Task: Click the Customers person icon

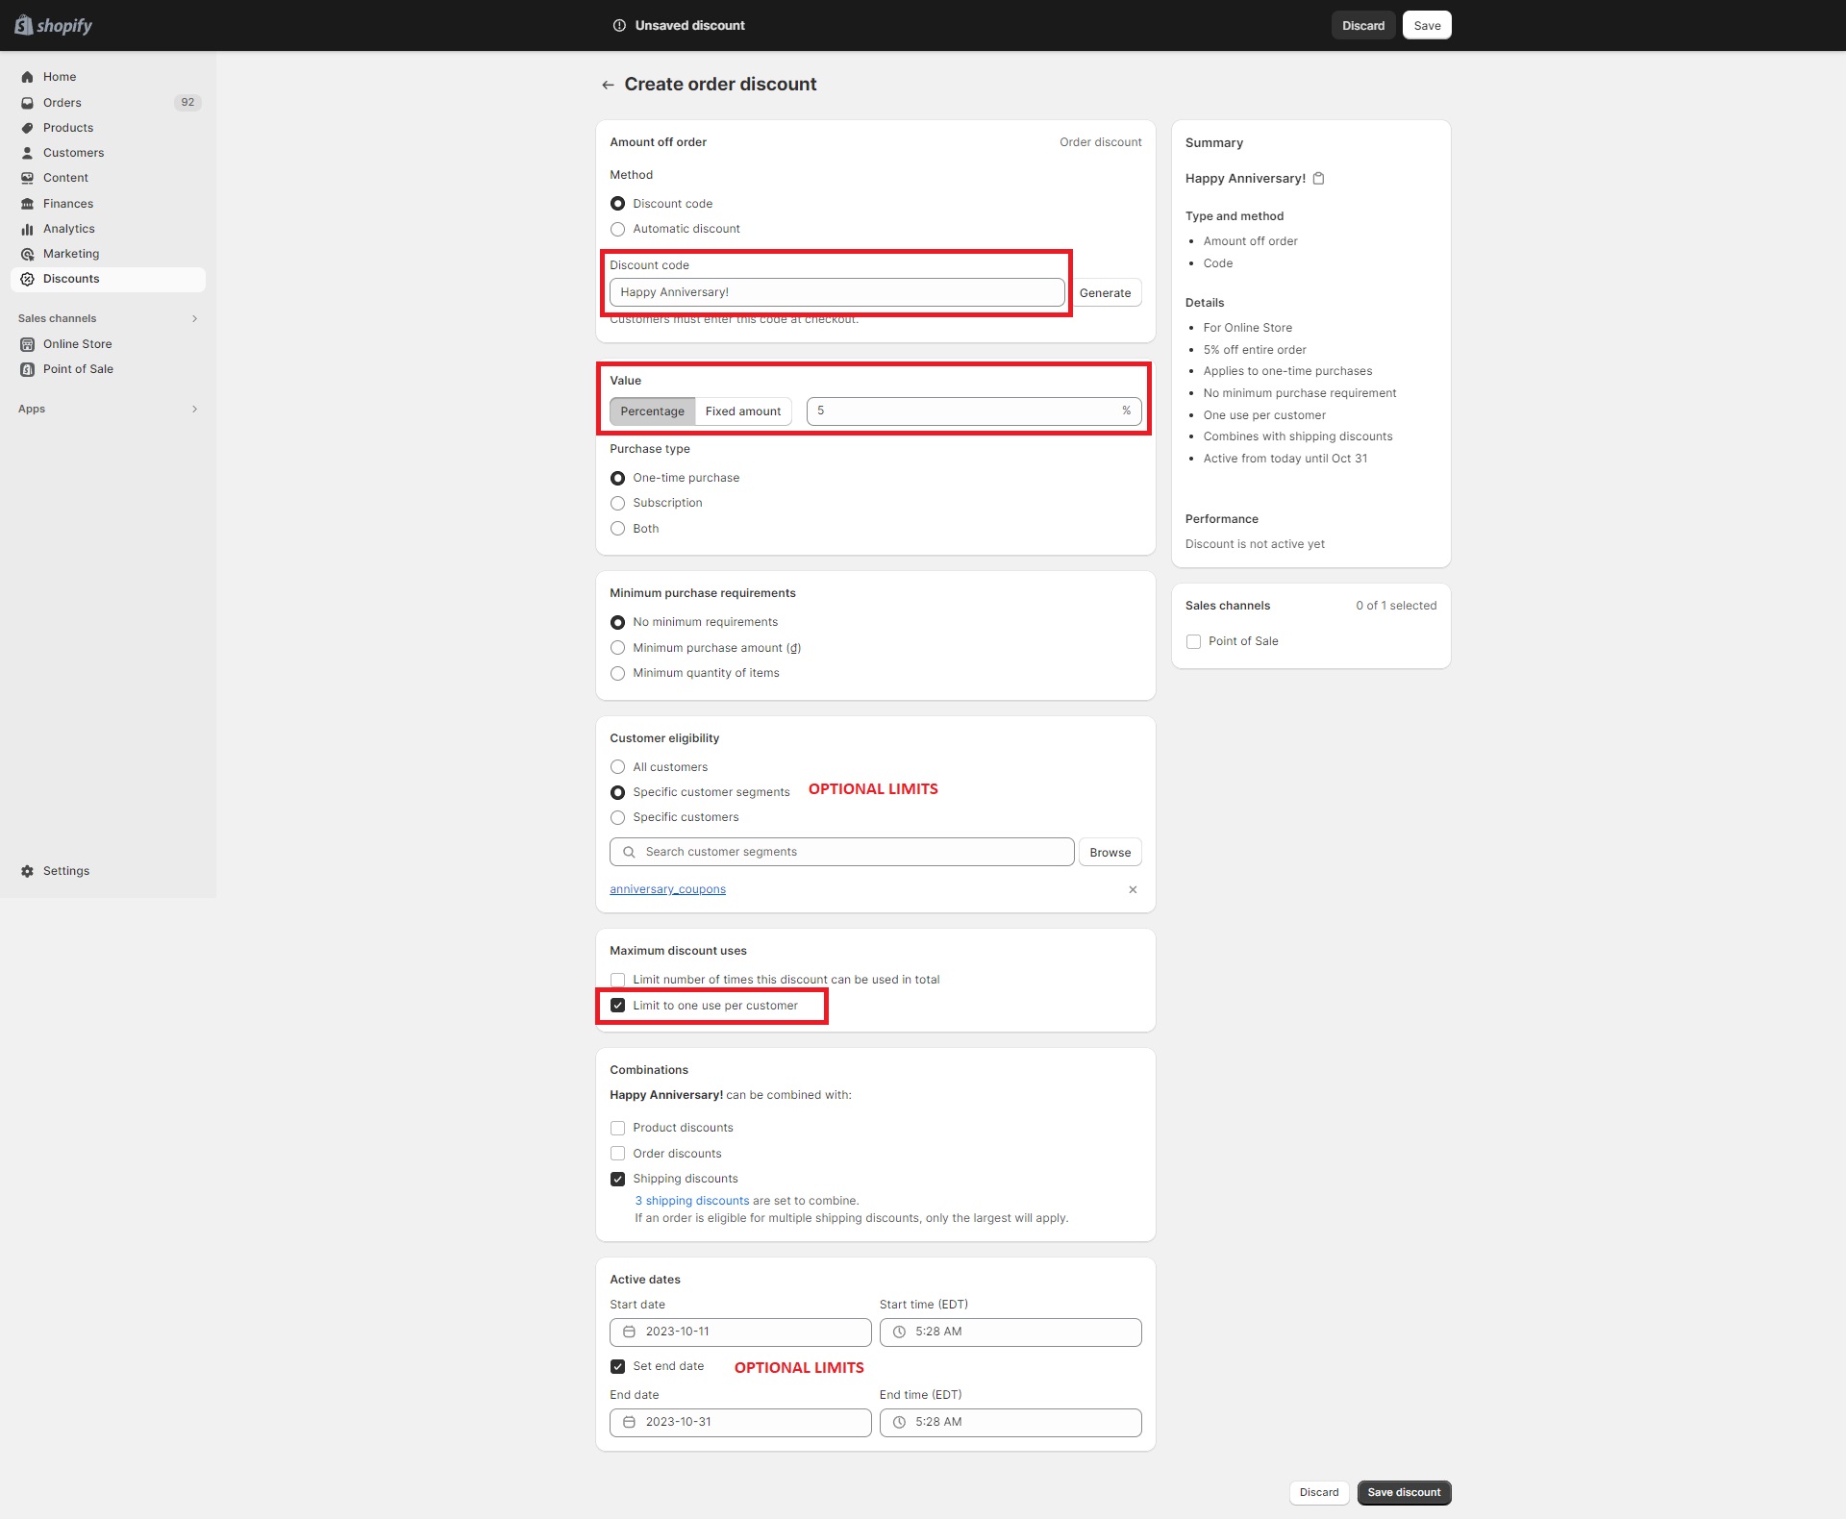Action: pos(27,153)
